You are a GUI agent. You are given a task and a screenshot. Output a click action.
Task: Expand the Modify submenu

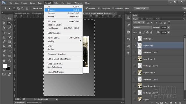pyautogui.click(x=63, y=41)
